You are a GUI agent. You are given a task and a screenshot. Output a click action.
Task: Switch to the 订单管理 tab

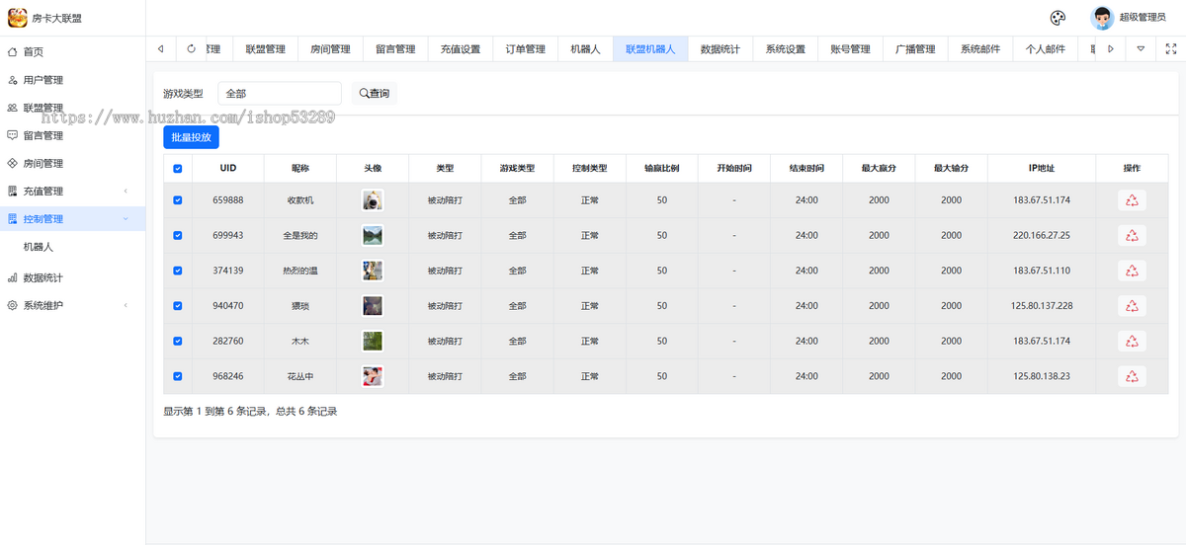[x=526, y=48]
